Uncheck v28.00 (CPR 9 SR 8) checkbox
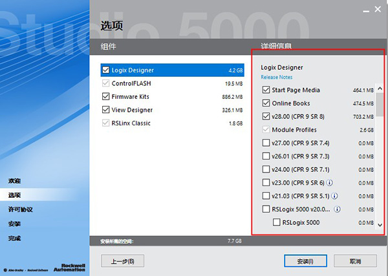The image size is (388, 276). coord(266,116)
